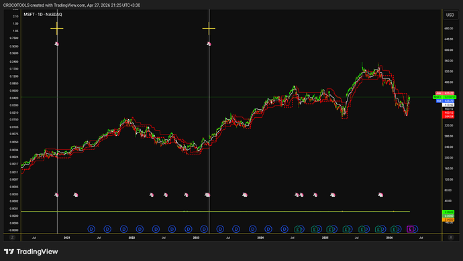Click the rightmost unicorn icon in the lower row
The height and width of the screenshot is (261, 463).
click(380, 195)
